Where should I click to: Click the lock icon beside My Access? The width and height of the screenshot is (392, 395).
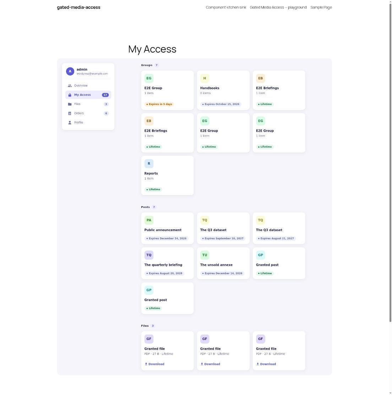tap(70, 95)
